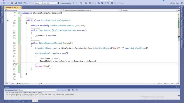Open the Solution Explorer side tab
This screenshot has height=103, width=184.
182,33
